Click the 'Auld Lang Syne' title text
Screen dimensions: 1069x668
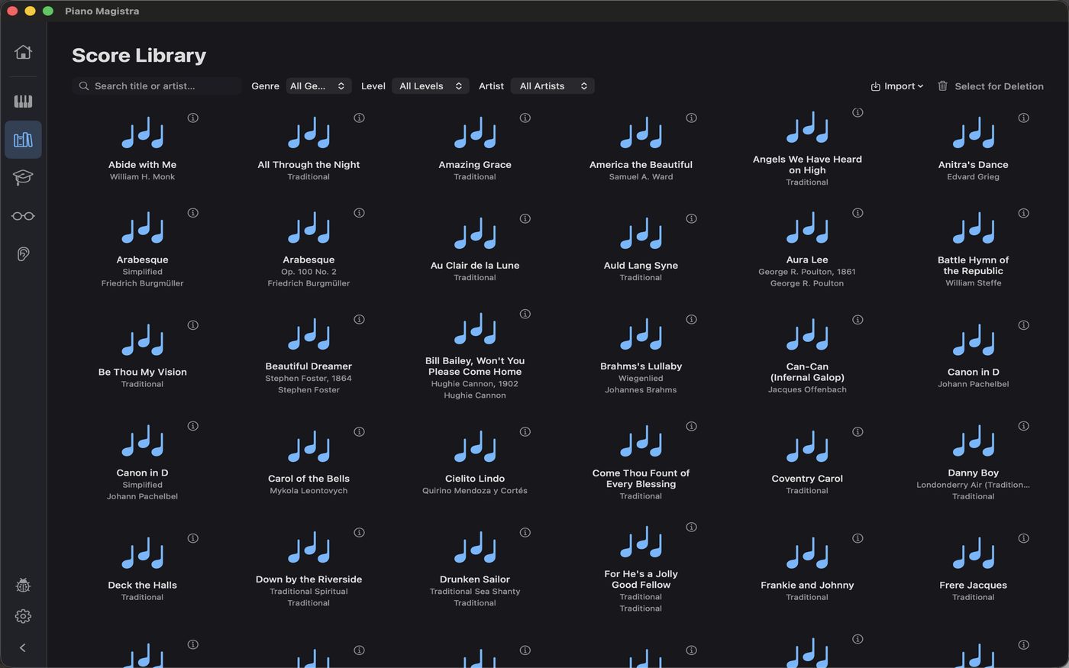641,265
